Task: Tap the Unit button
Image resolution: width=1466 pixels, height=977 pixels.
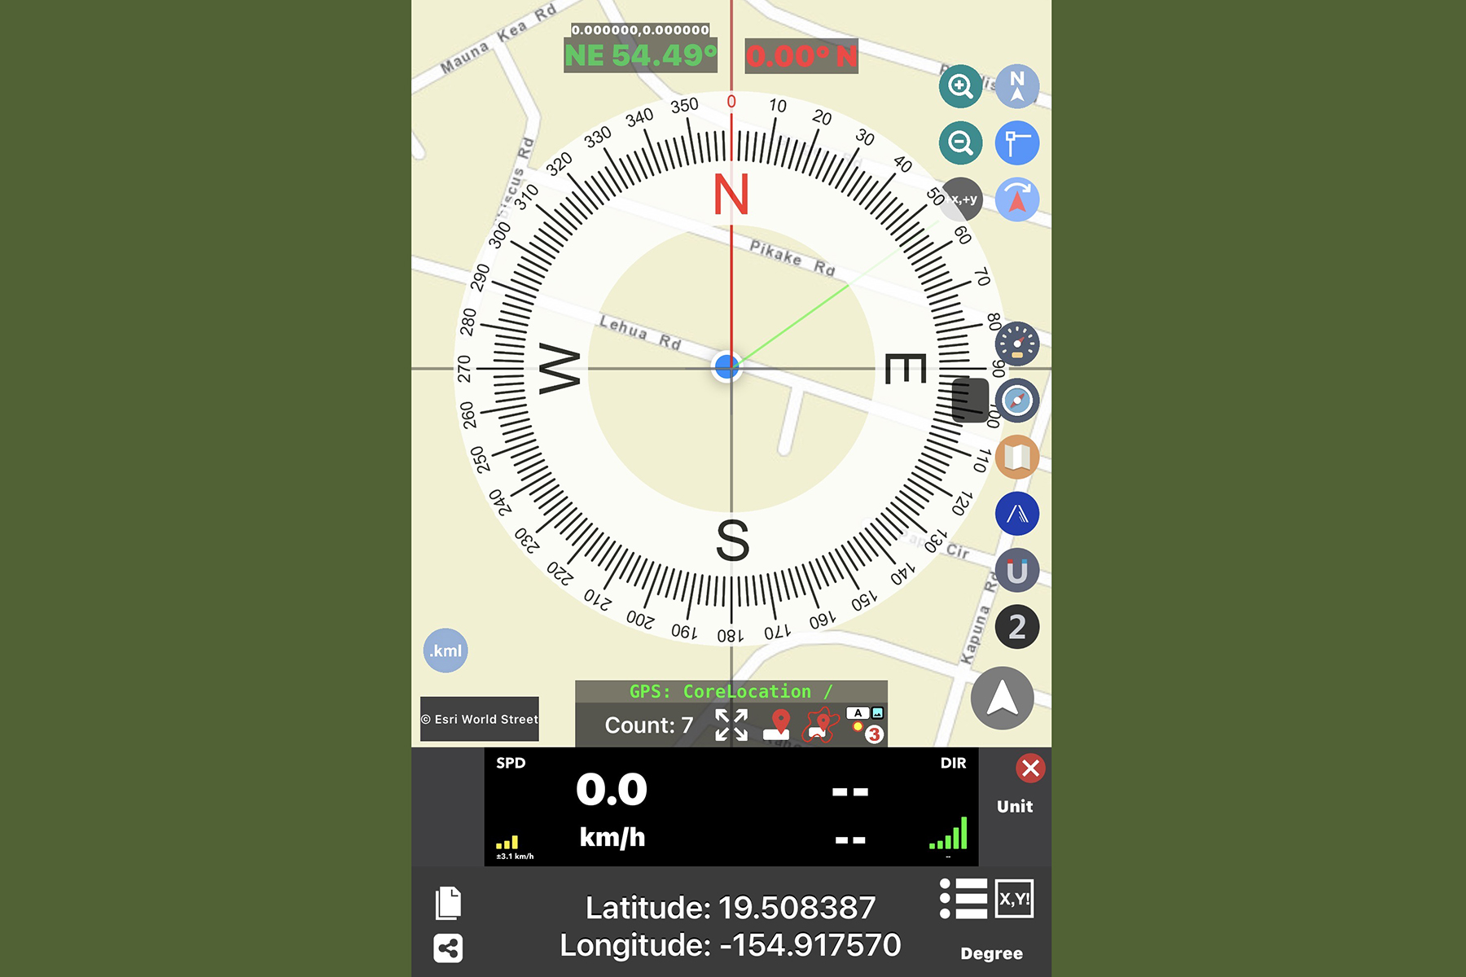Action: pos(1015,806)
